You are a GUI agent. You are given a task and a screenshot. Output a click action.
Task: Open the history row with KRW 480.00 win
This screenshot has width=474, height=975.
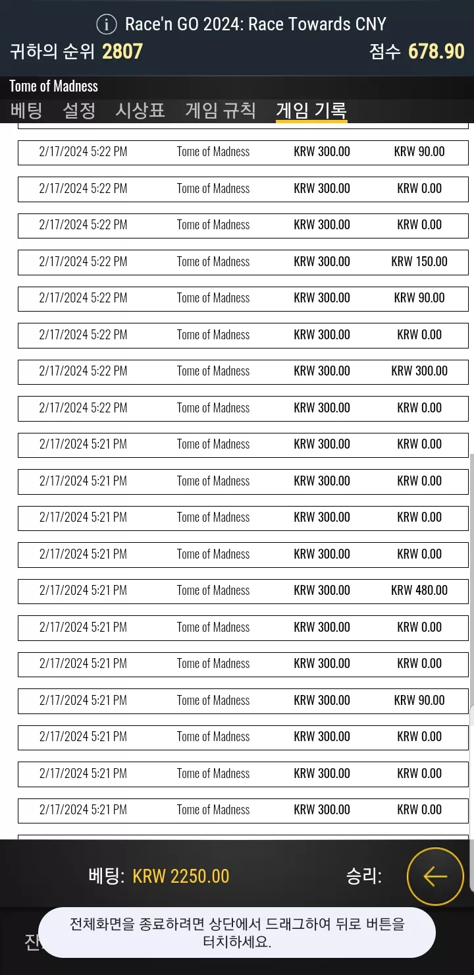point(243,590)
